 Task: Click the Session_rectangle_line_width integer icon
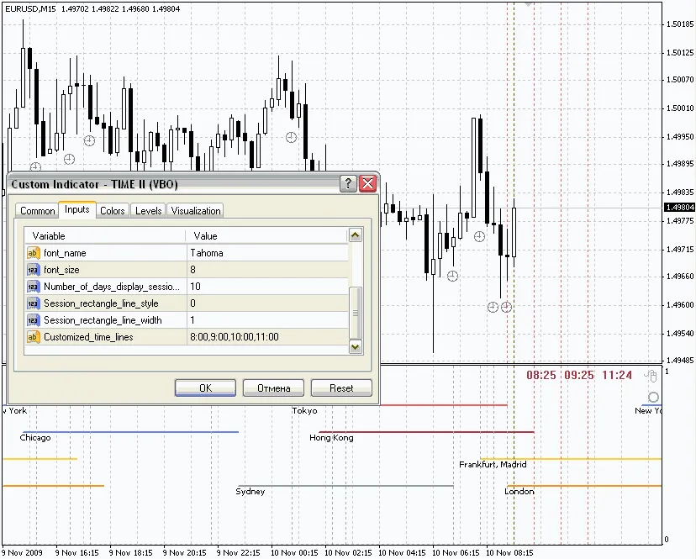click(x=34, y=320)
